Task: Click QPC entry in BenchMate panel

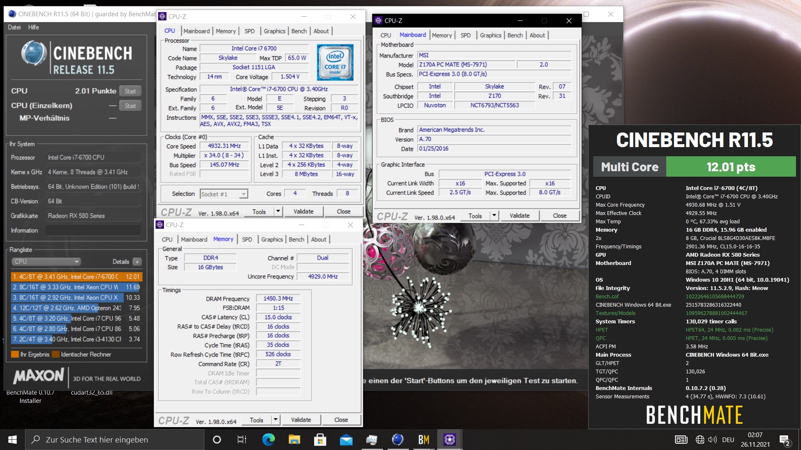Action: coord(601,338)
